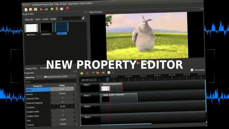Click the Channel Mapping value -1
Screen dimensions: 229x129
tap(62, 102)
